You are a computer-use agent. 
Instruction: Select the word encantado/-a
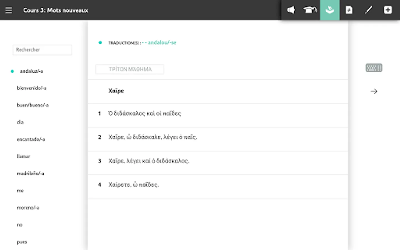point(31,139)
